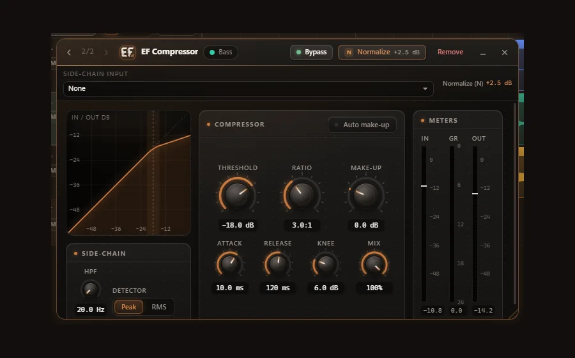Click the 3.0:1 ratio value field
The width and height of the screenshot is (575, 358).
[x=302, y=225]
